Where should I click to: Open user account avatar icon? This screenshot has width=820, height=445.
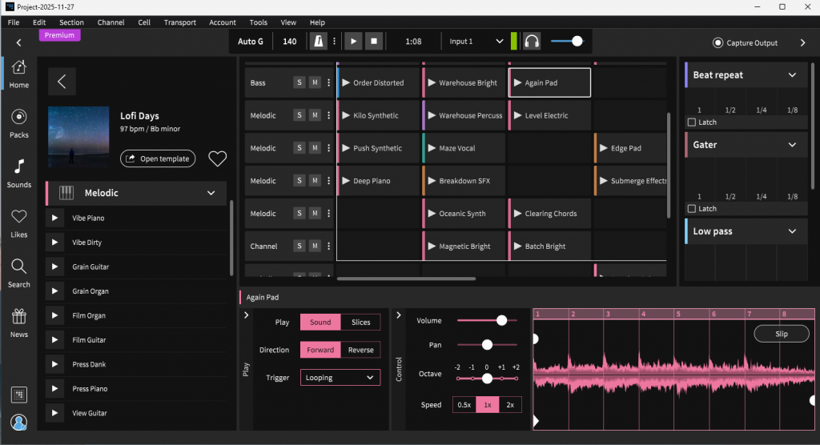19,422
